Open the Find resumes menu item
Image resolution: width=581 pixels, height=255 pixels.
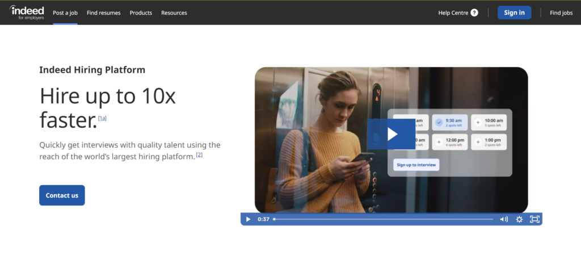click(x=104, y=12)
